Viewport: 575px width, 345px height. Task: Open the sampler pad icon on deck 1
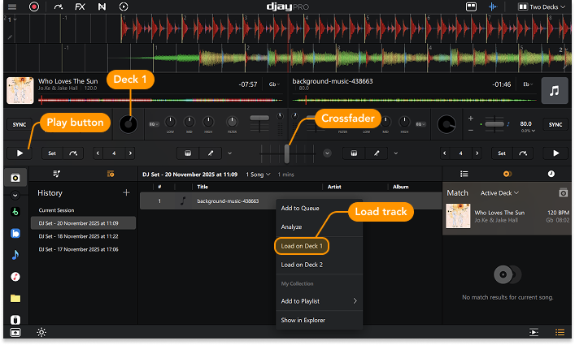(x=188, y=153)
